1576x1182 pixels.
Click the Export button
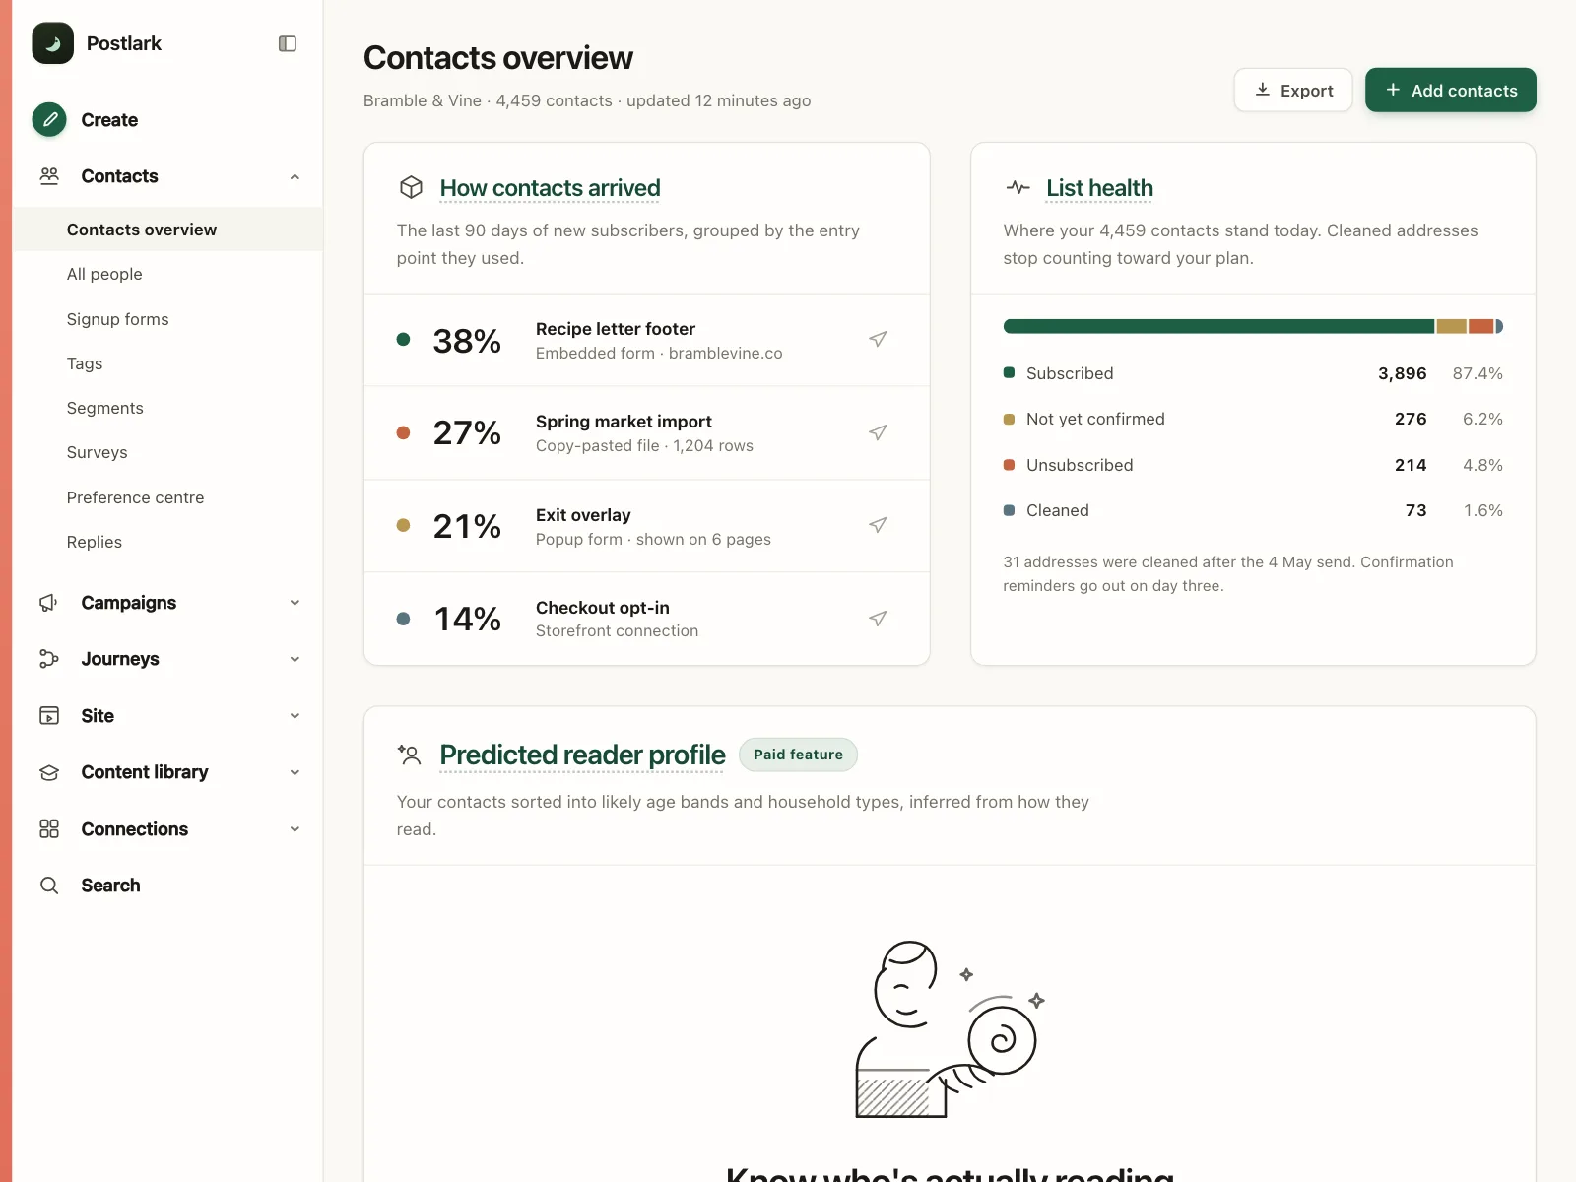coord(1293,90)
